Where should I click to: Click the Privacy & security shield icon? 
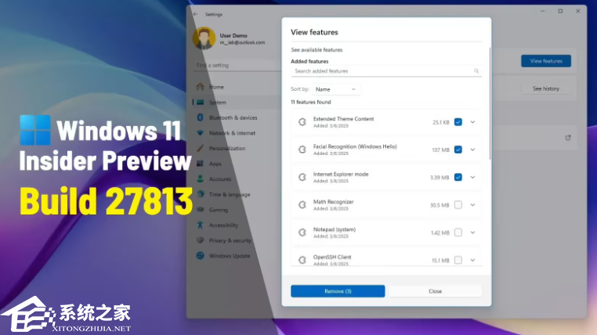(201, 240)
